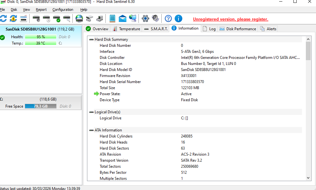The image size is (316, 190).
Task: Click the speaker sound icon
Action: pyautogui.click(x=155, y=18)
